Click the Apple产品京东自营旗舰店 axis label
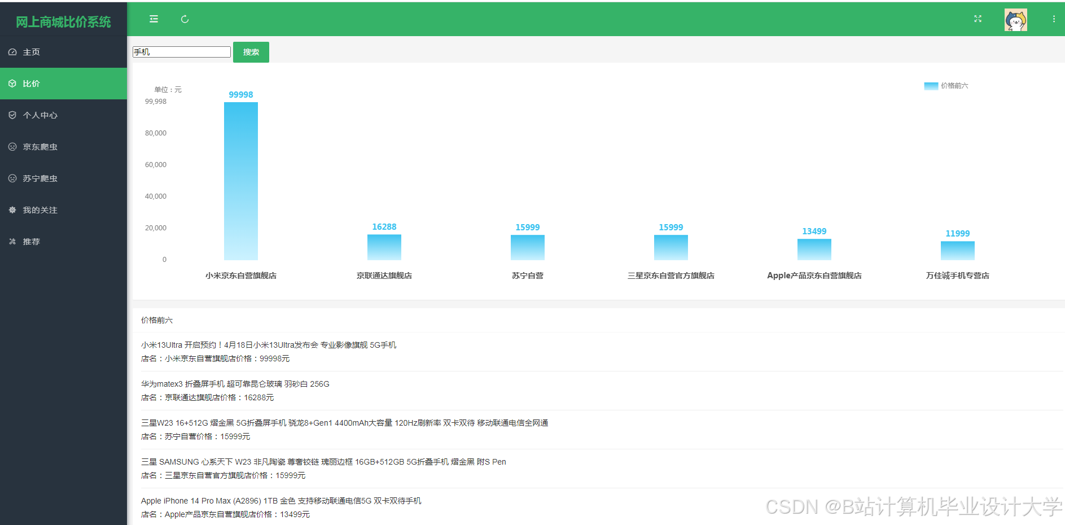Viewport: 1065px width, 525px height. (x=814, y=275)
